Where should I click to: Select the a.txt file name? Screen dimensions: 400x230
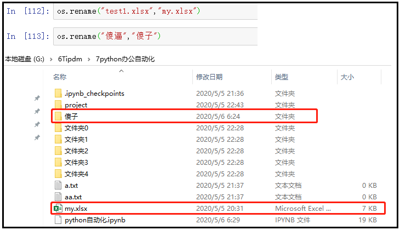pos(71,186)
